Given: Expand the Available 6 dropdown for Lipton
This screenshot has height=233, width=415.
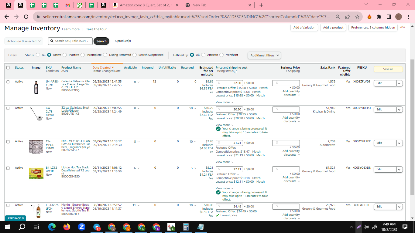Looking at the screenshot, I should point(137,168).
